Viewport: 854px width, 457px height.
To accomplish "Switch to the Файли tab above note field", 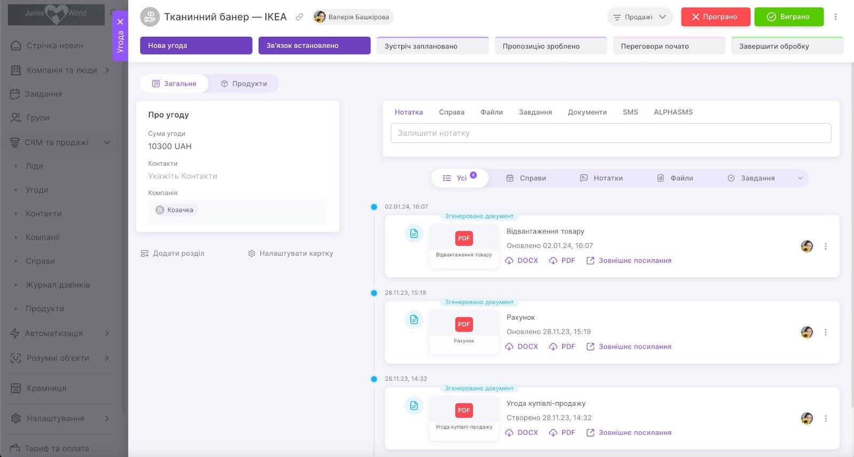I will tap(492, 112).
